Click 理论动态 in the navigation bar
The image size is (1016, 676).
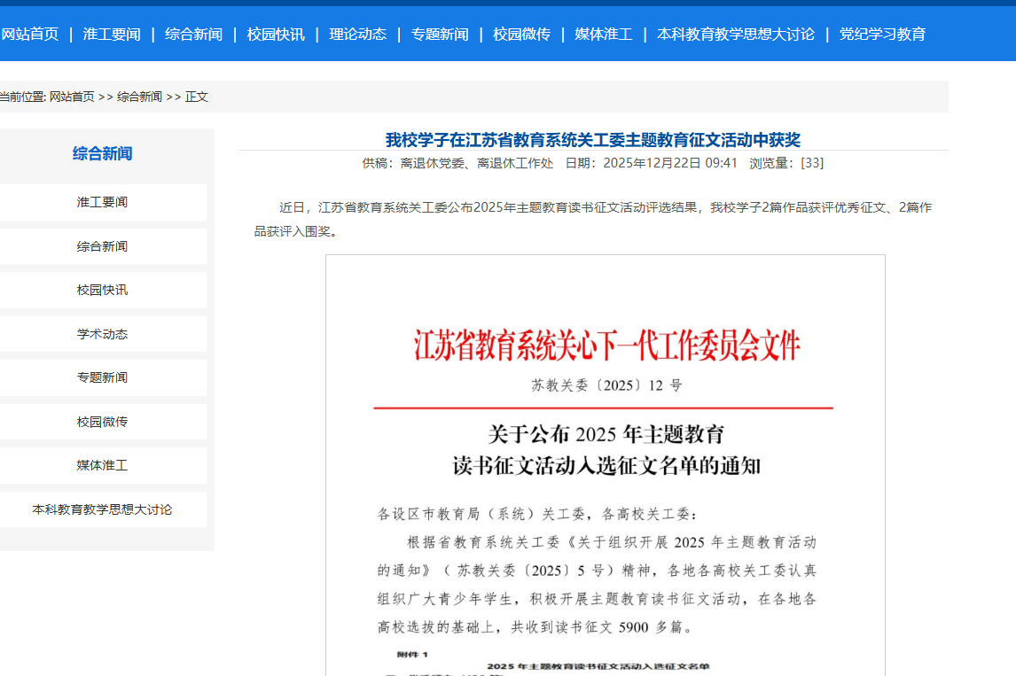358,35
